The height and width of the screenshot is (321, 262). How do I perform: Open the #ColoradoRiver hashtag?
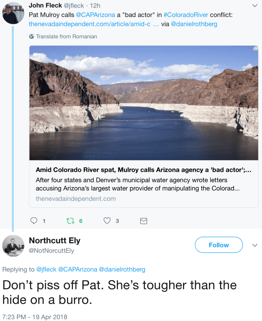pyautogui.click(x=186, y=15)
